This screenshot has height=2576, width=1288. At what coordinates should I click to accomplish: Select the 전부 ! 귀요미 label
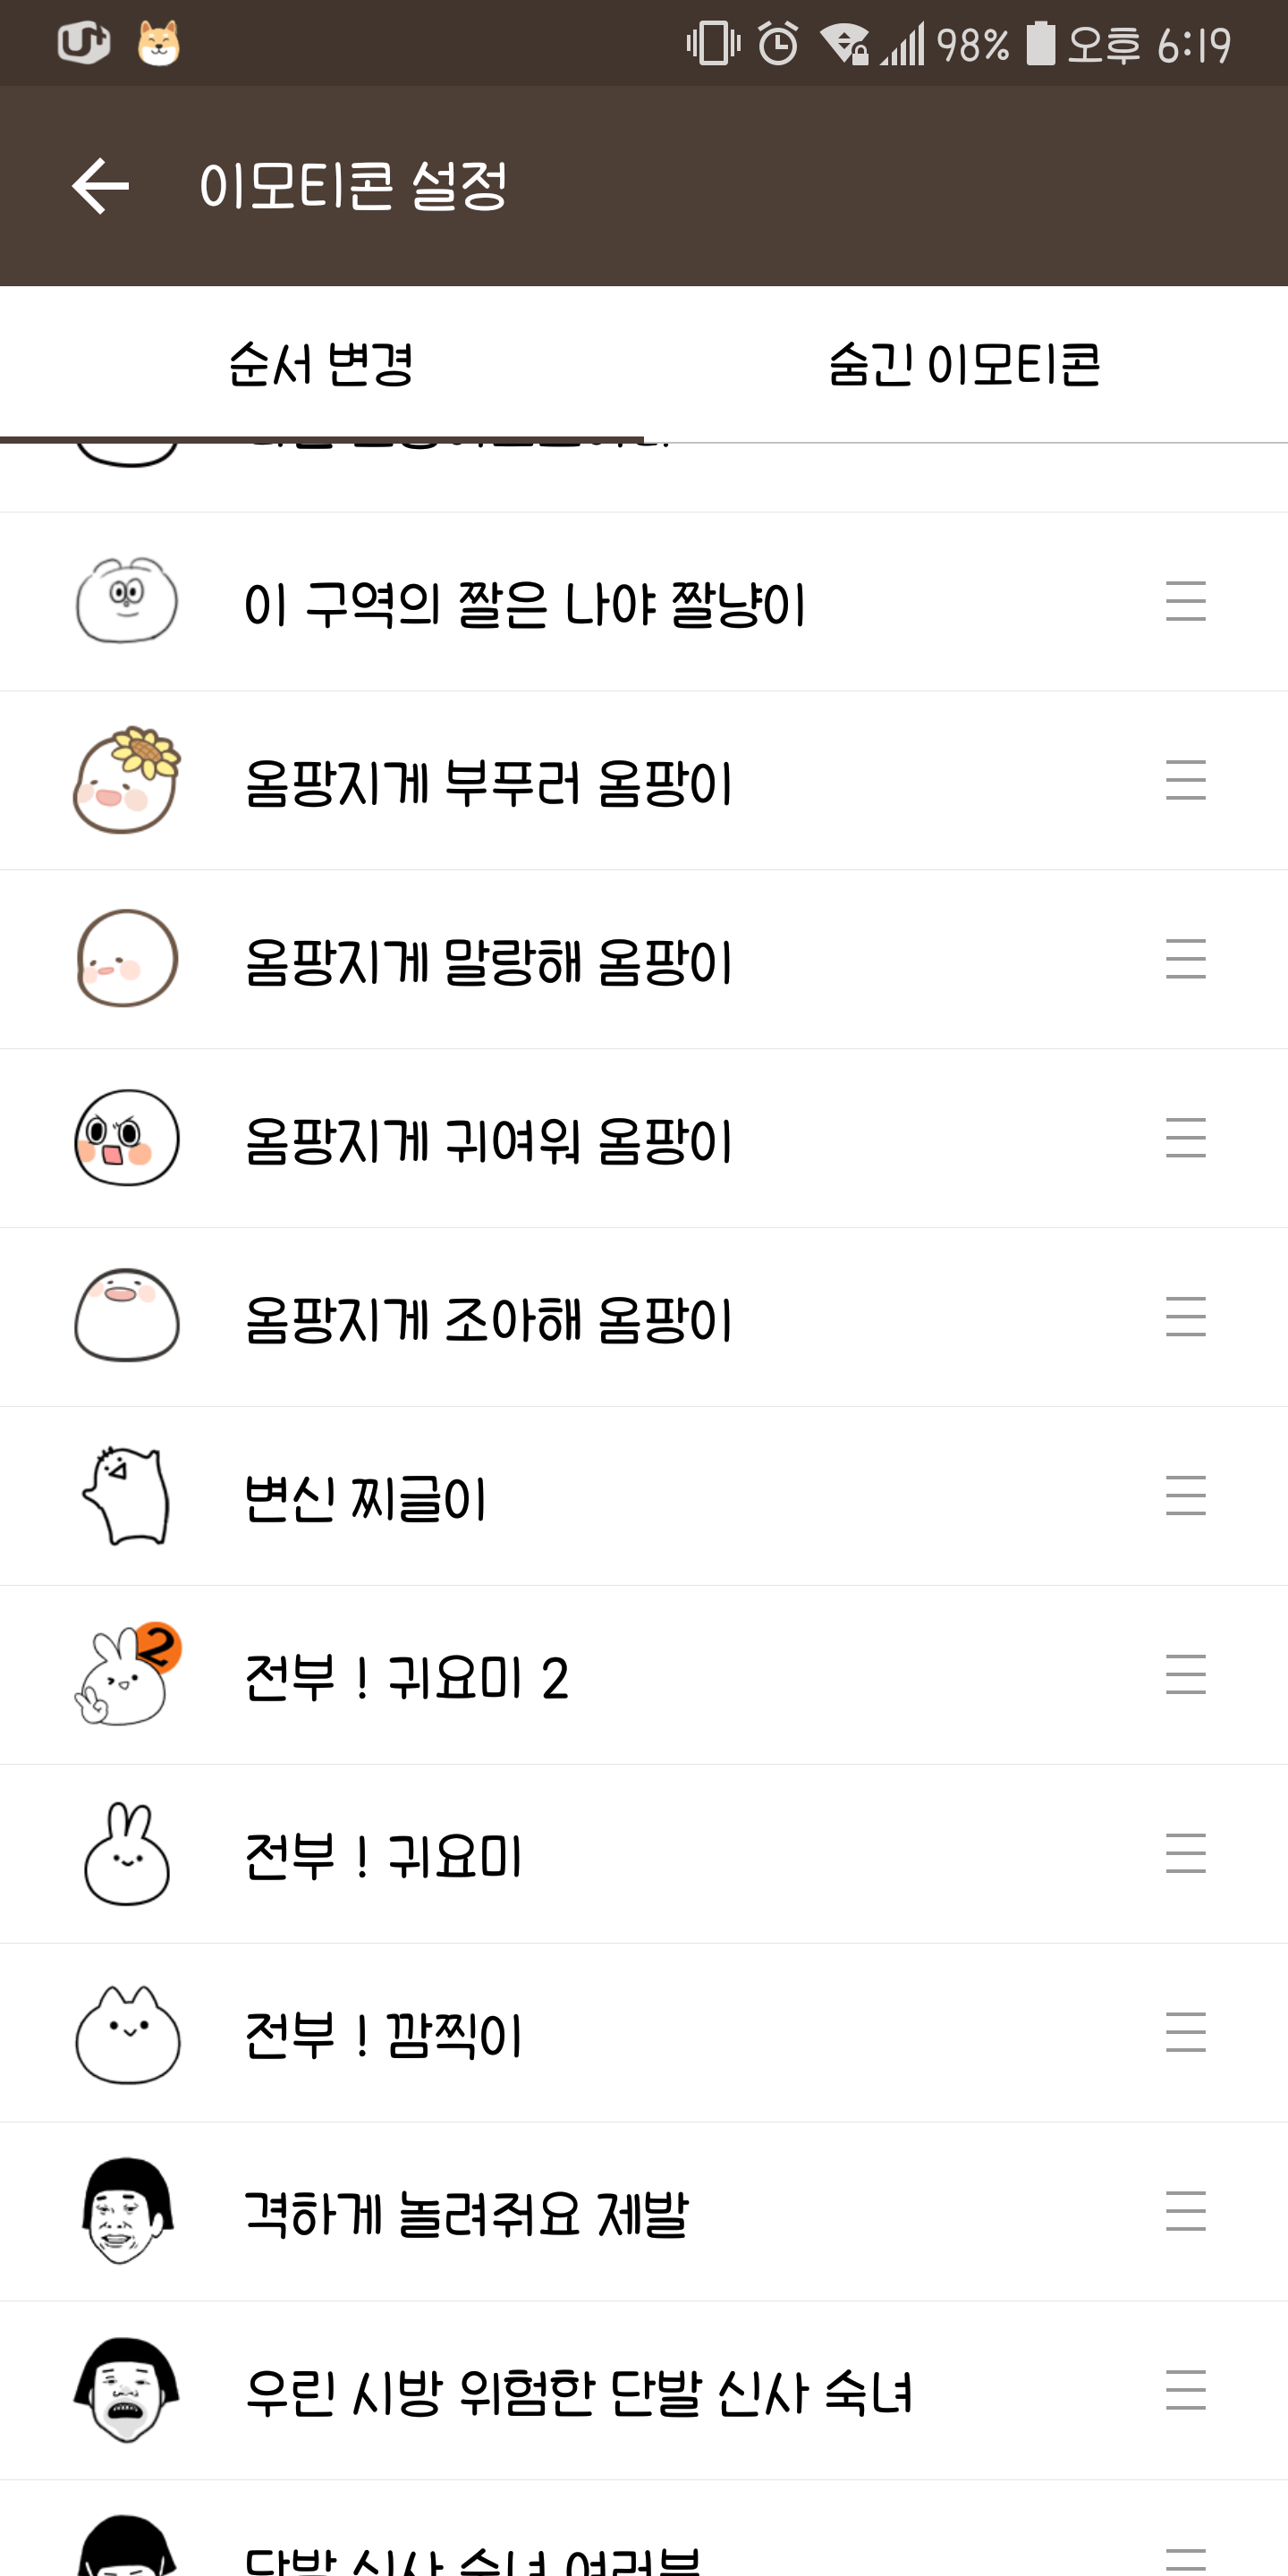tap(383, 1856)
